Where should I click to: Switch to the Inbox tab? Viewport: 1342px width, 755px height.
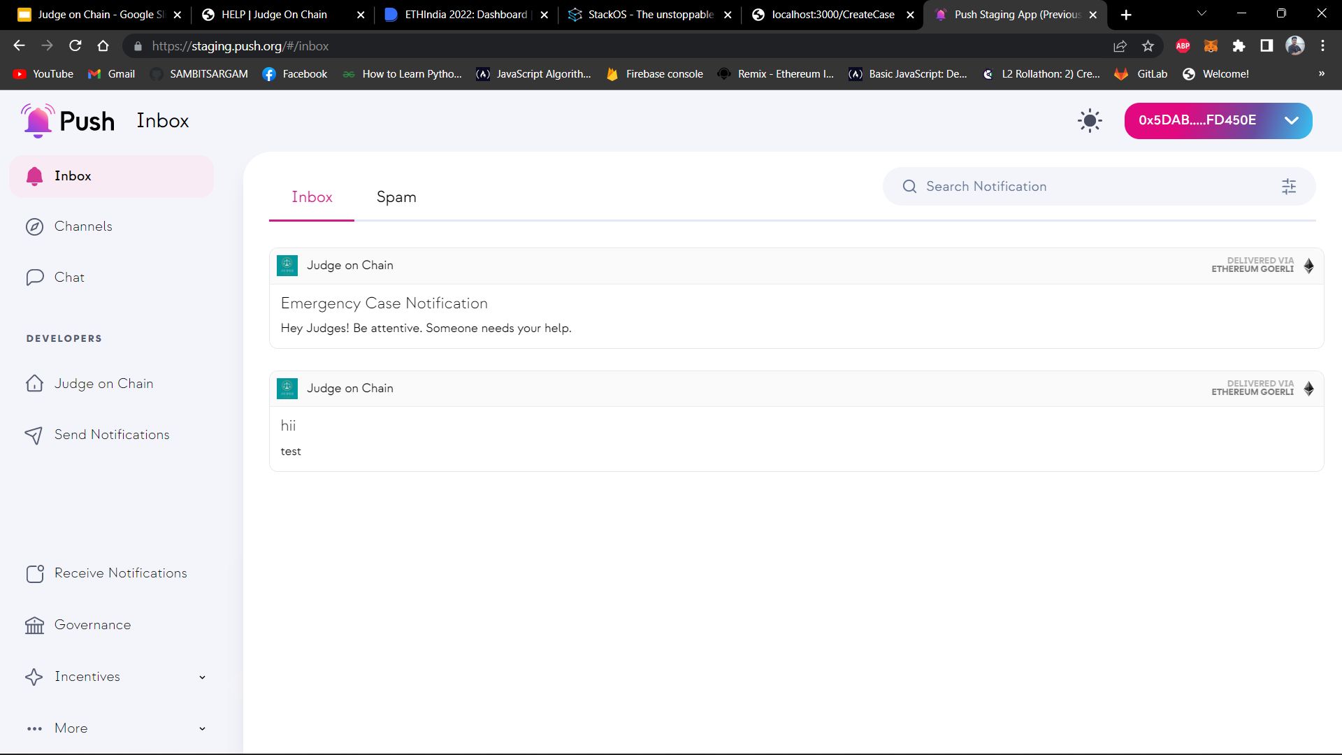[x=312, y=197]
